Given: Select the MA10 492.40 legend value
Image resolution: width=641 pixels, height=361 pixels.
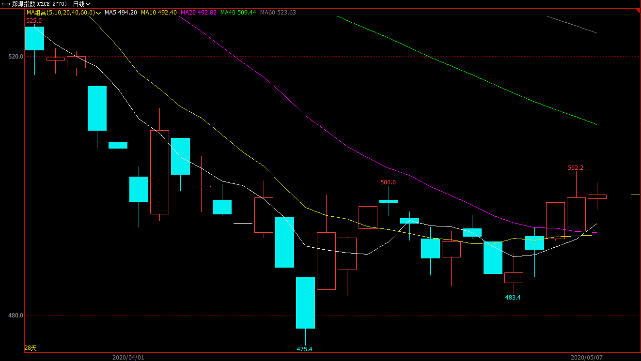Looking at the screenshot, I should (x=159, y=13).
